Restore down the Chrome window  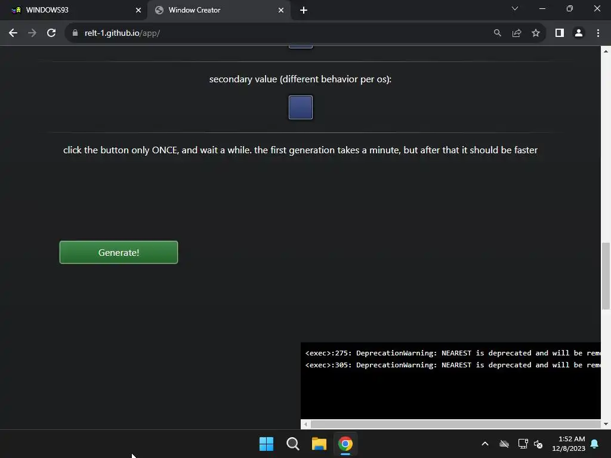(x=570, y=8)
